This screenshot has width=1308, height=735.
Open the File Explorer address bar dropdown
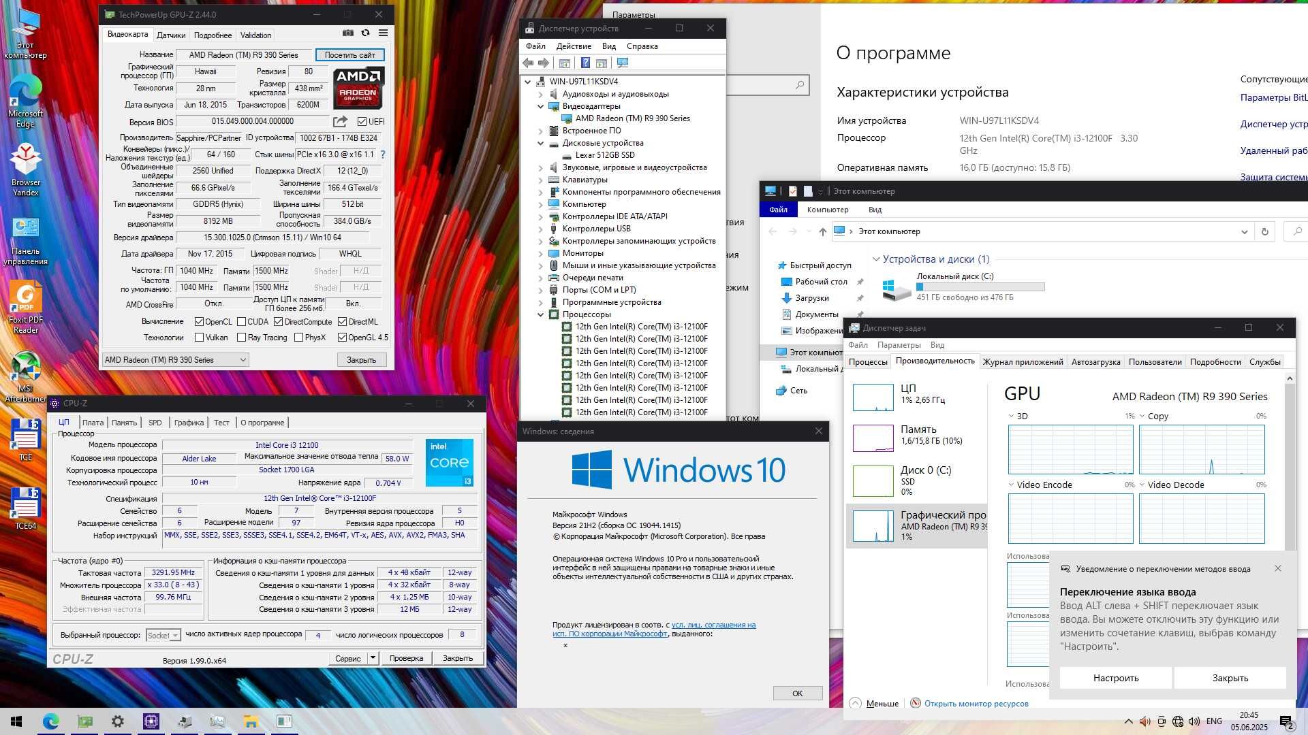(x=1244, y=231)
